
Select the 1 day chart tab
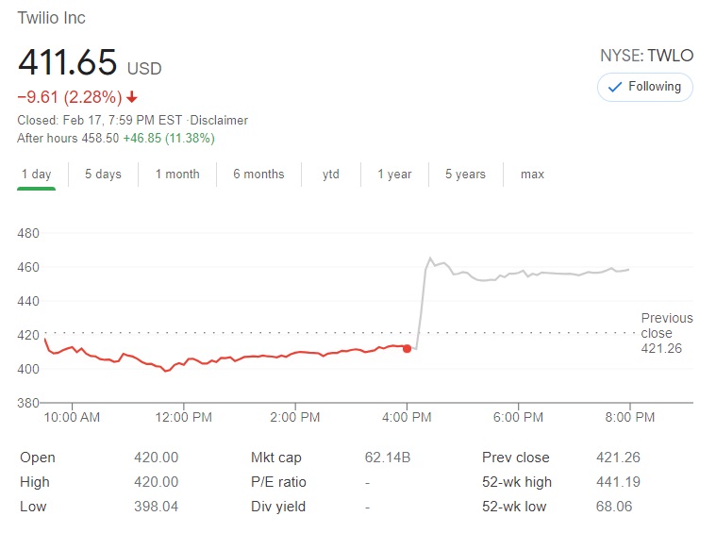tap(36, 174)
